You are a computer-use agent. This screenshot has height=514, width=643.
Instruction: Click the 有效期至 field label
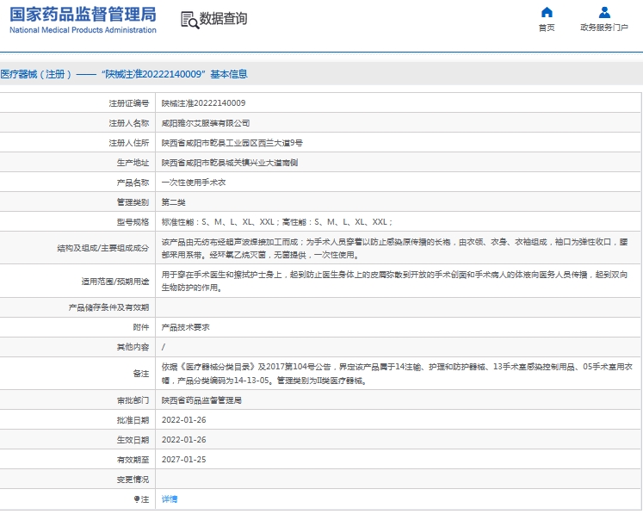(133, 460)
